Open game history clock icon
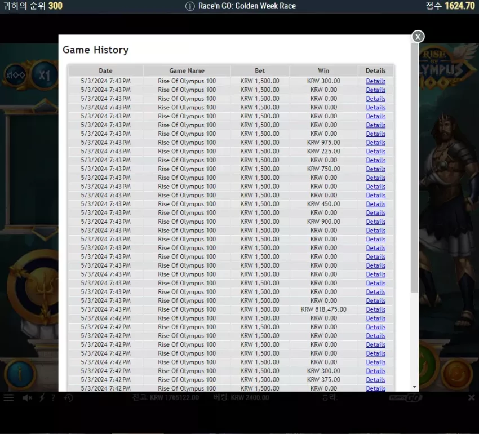 (x=69, y=397)
